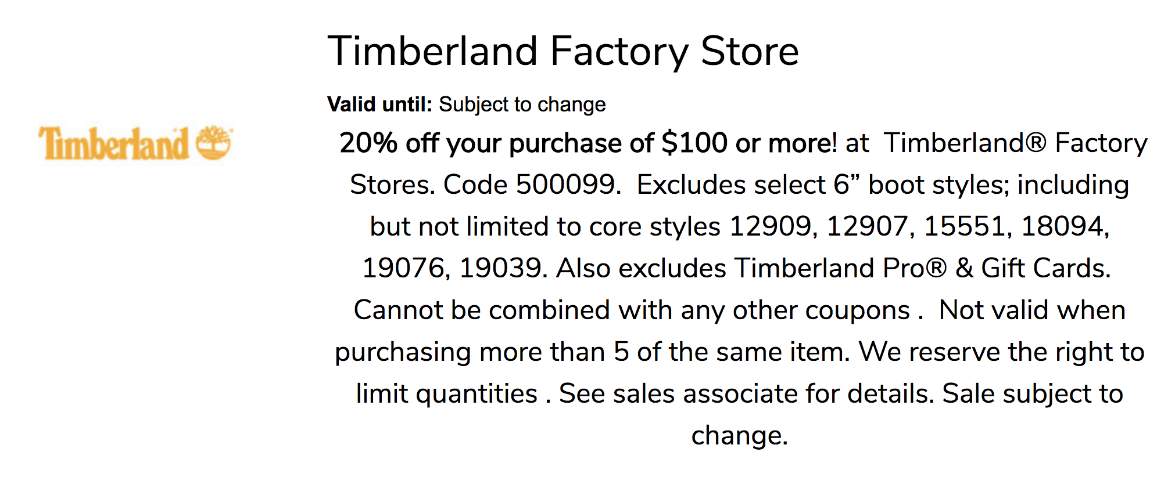Click style number 12907
1175x499 pixels.
click(x=867, y=226)
